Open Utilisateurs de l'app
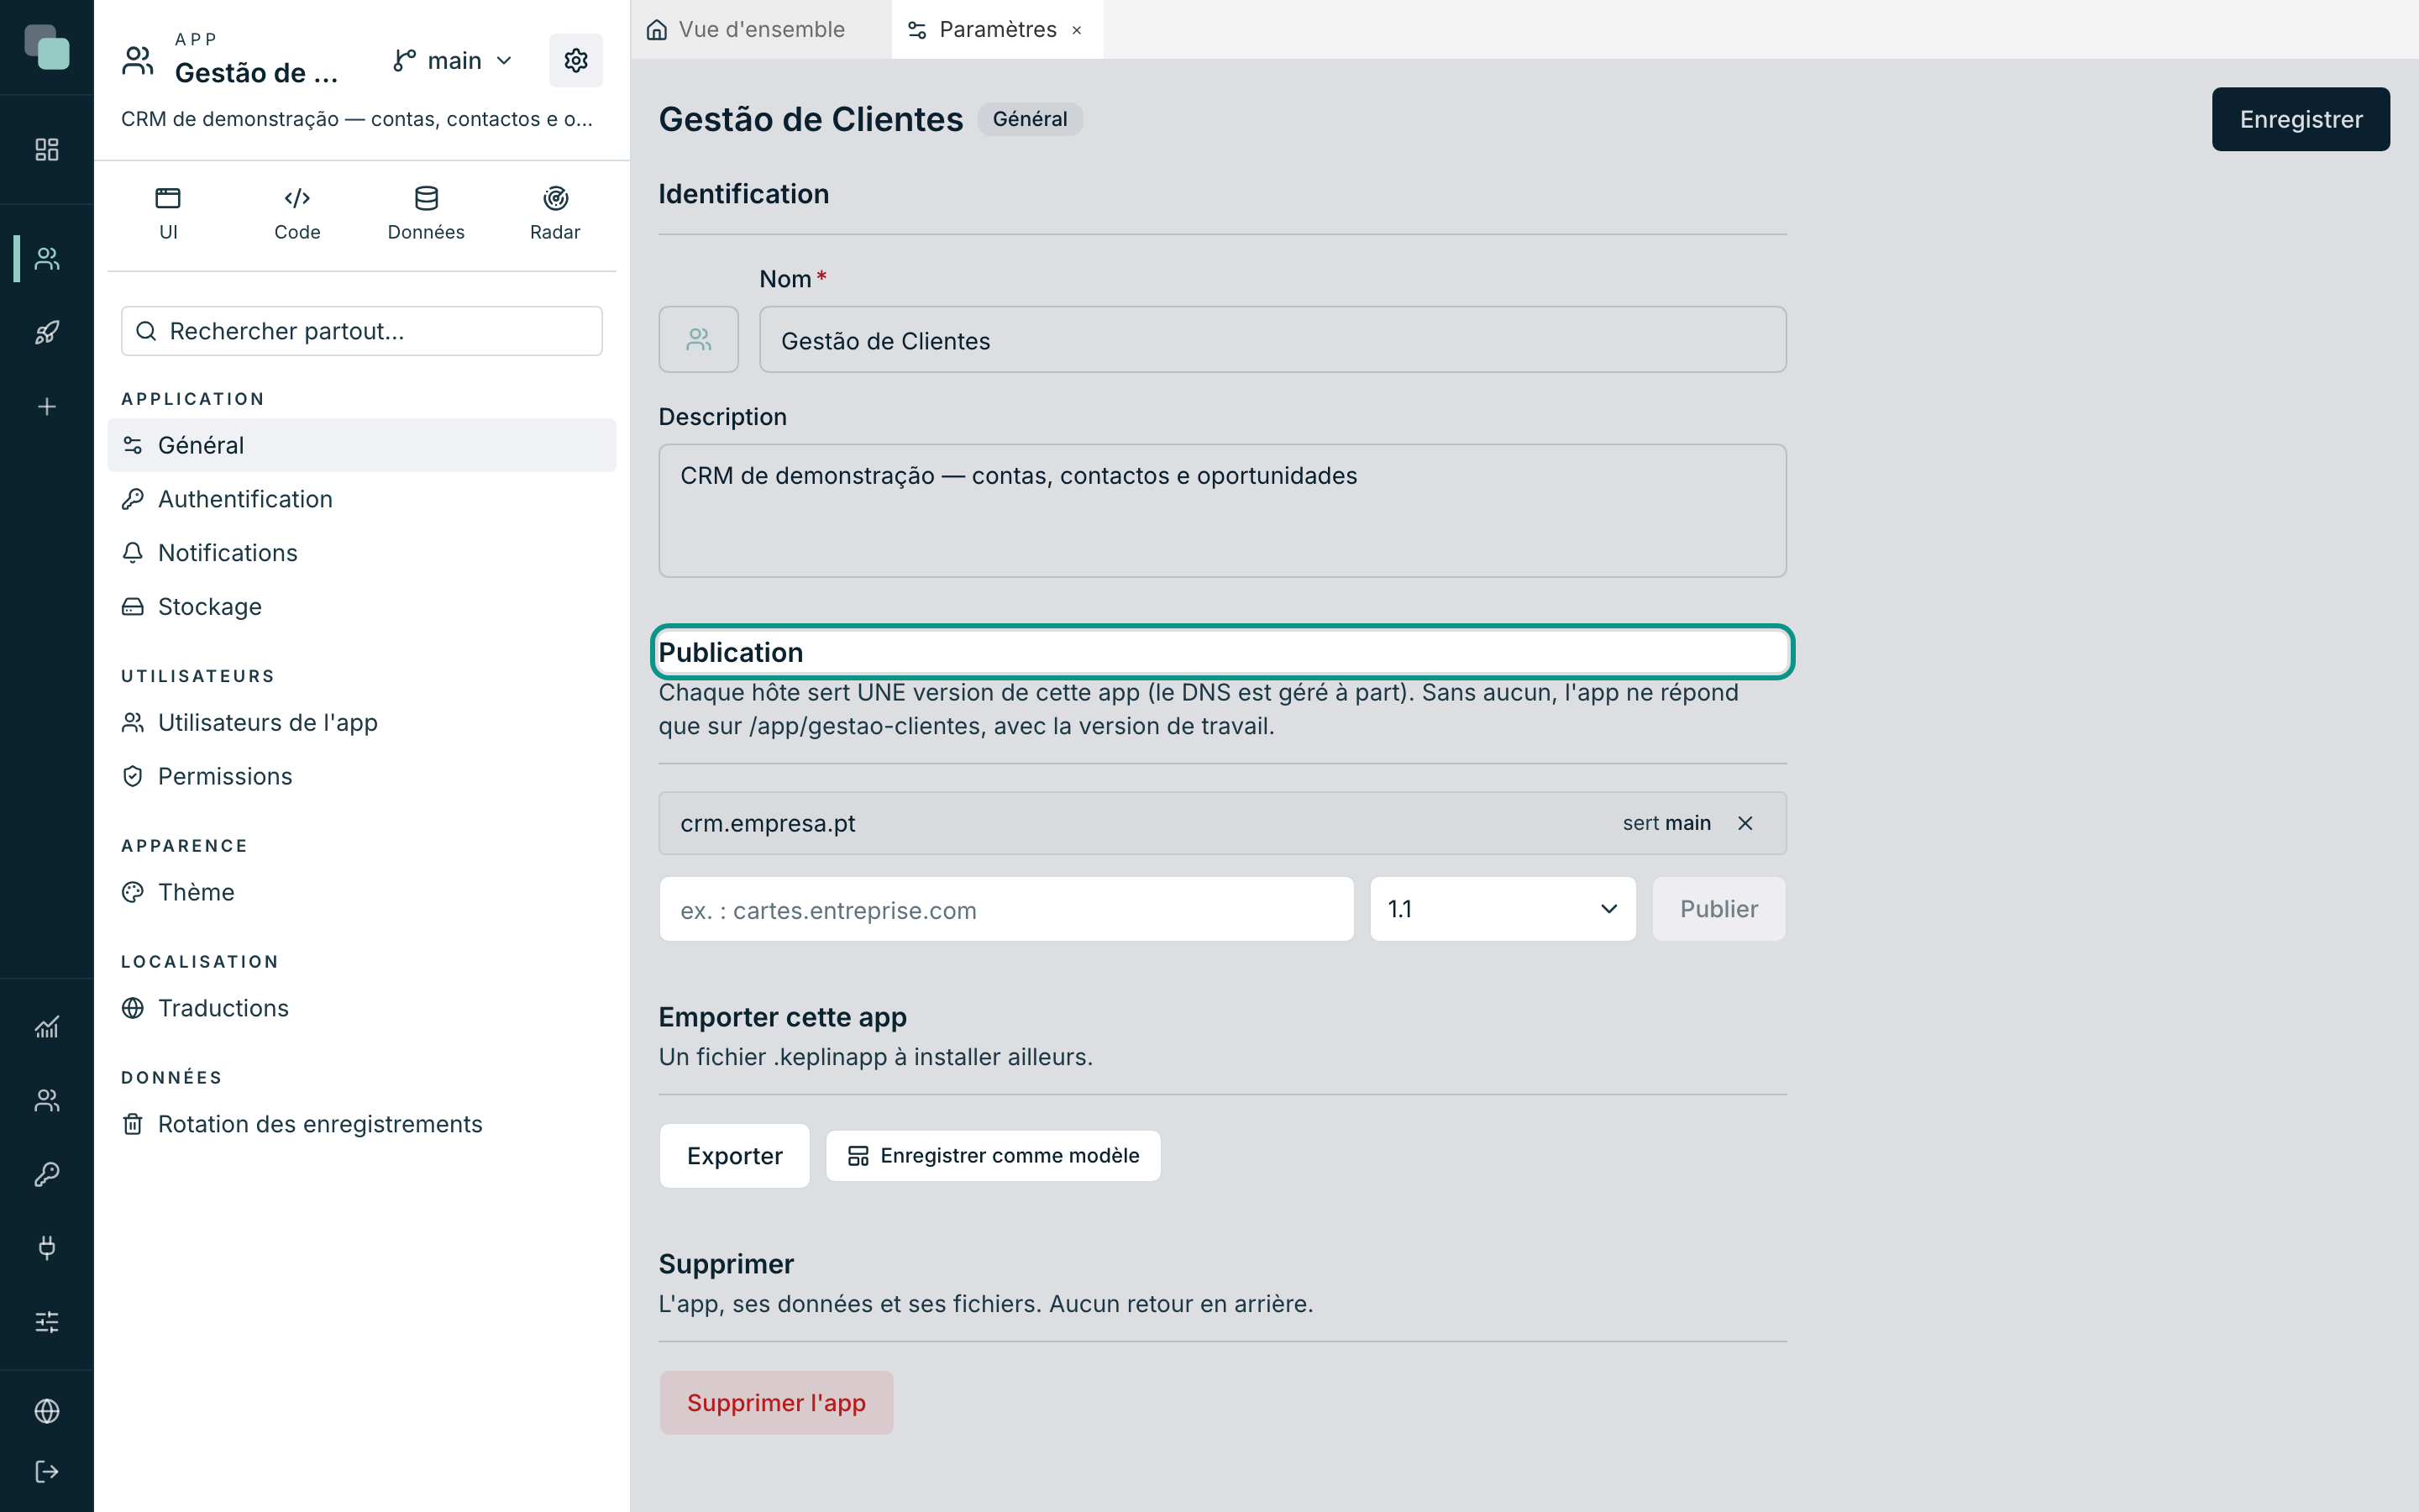Image resolution: width=2419 pixels, height=1512 pixels. tap(362, 722)
